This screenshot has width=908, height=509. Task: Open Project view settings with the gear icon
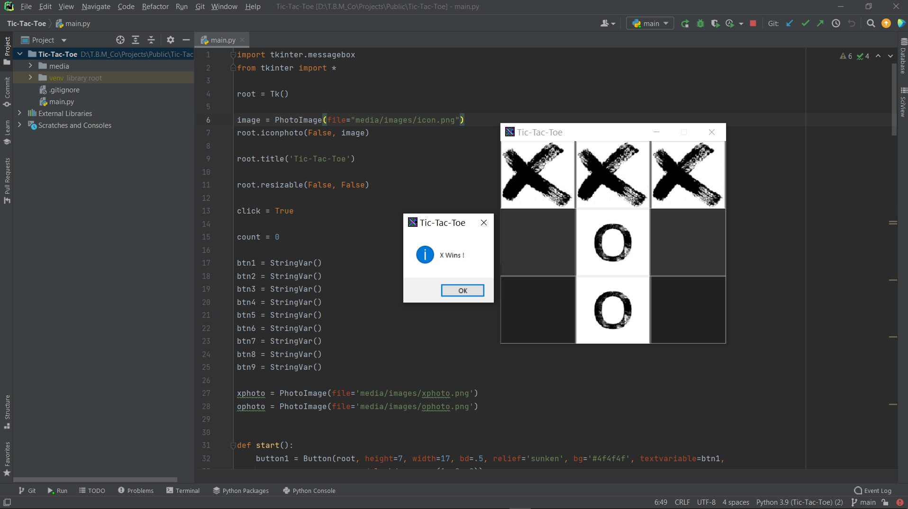click(x=170, y=40)
